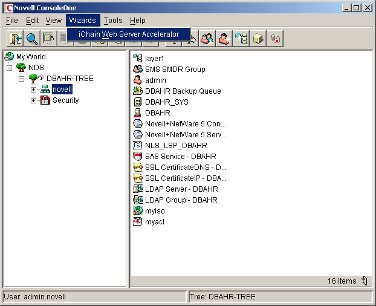
Task: Close the open Wizards menu
Action: 82,21
